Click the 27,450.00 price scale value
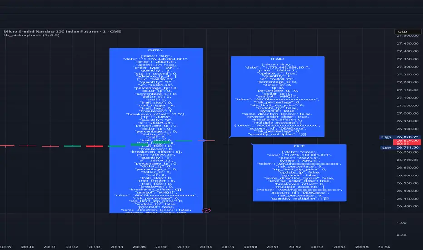Image resolution: width=423 pixels, height=250 pixels. coord(408,43)
